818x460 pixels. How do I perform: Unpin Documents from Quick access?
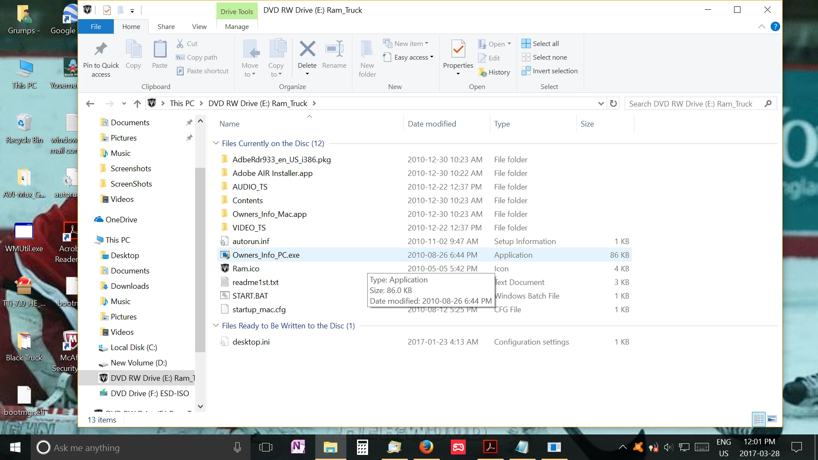click(x=189, y=123)
